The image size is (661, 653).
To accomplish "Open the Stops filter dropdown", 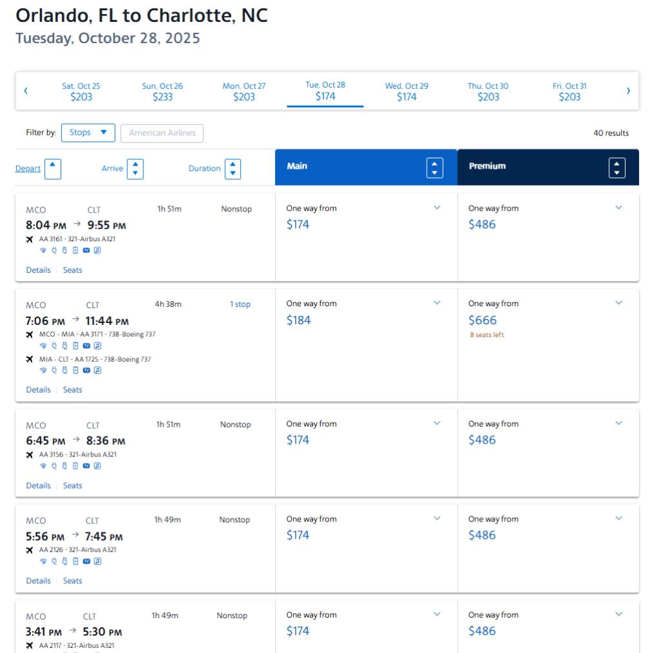I will point(88,133).
